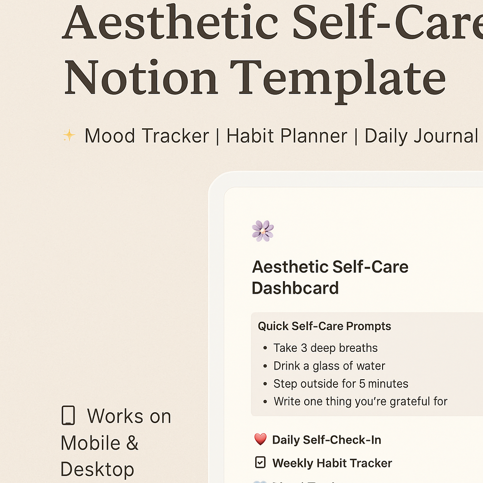This screenshot has height=483, width=483.
Task: Select Write one thing you're grateful for
Action: click(360, 401)
